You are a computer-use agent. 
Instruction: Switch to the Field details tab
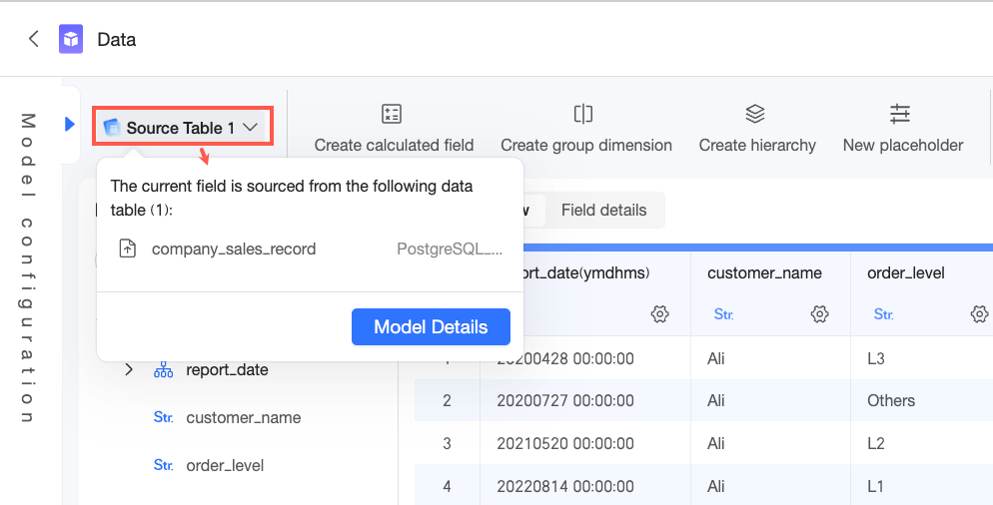coord(603,210)
